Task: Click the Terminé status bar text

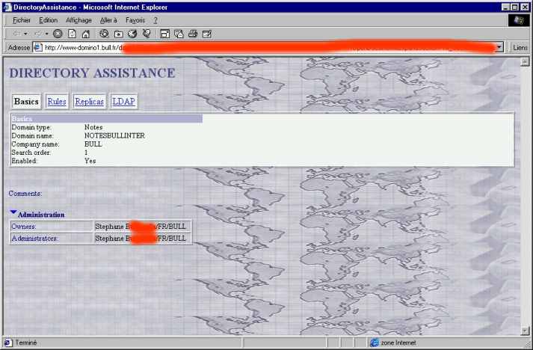Action: (26, 343)
